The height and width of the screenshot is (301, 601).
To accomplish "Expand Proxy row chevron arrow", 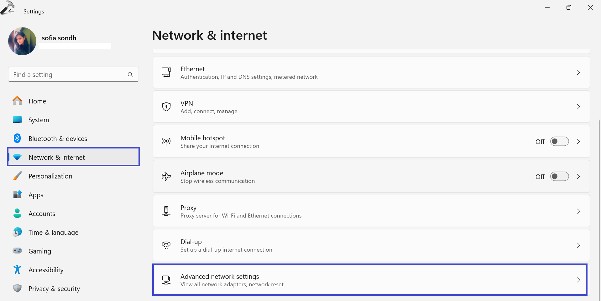I will 578,211.
